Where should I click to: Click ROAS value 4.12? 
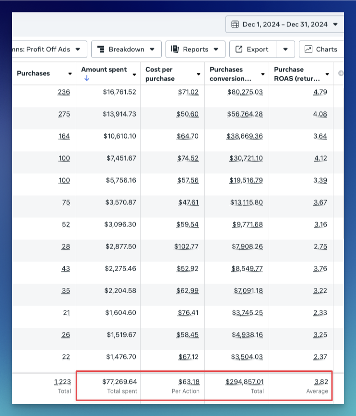click(x=320, y=158)
